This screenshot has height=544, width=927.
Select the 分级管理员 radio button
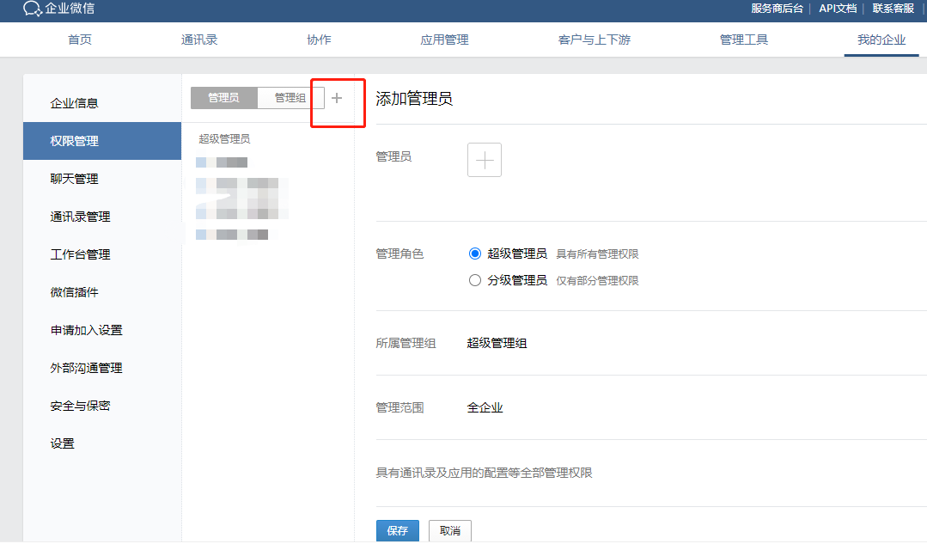[474, 279]
